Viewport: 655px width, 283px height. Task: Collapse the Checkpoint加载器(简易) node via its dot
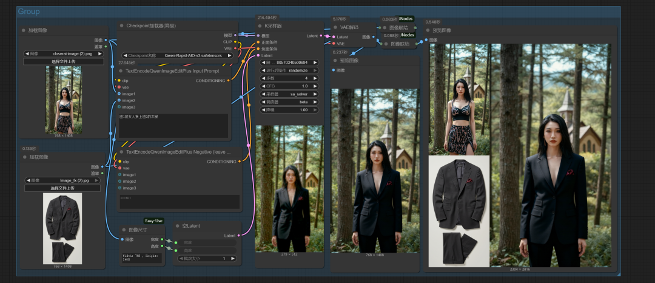pos(123,26)
